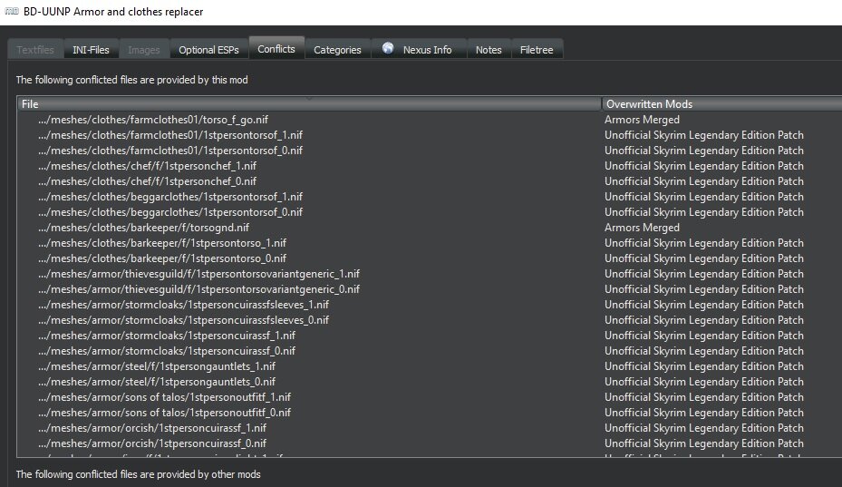Select sons of talos/1stpersonoutfitf_0.nif row
842x487 pixels.
[x=429, y=413]
